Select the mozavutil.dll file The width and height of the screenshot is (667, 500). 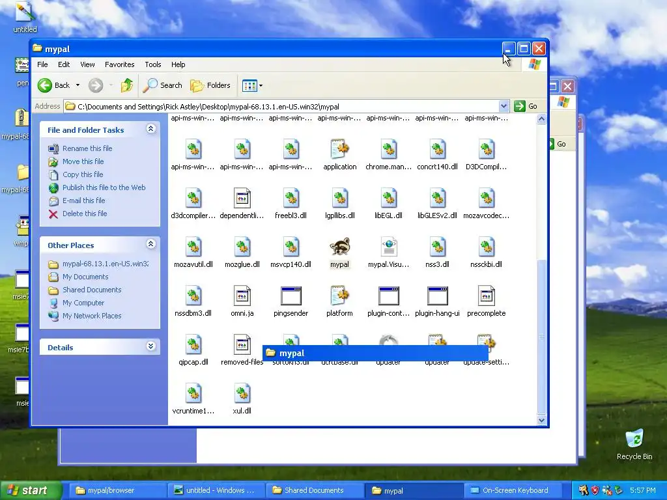click(x=193, y=247)
